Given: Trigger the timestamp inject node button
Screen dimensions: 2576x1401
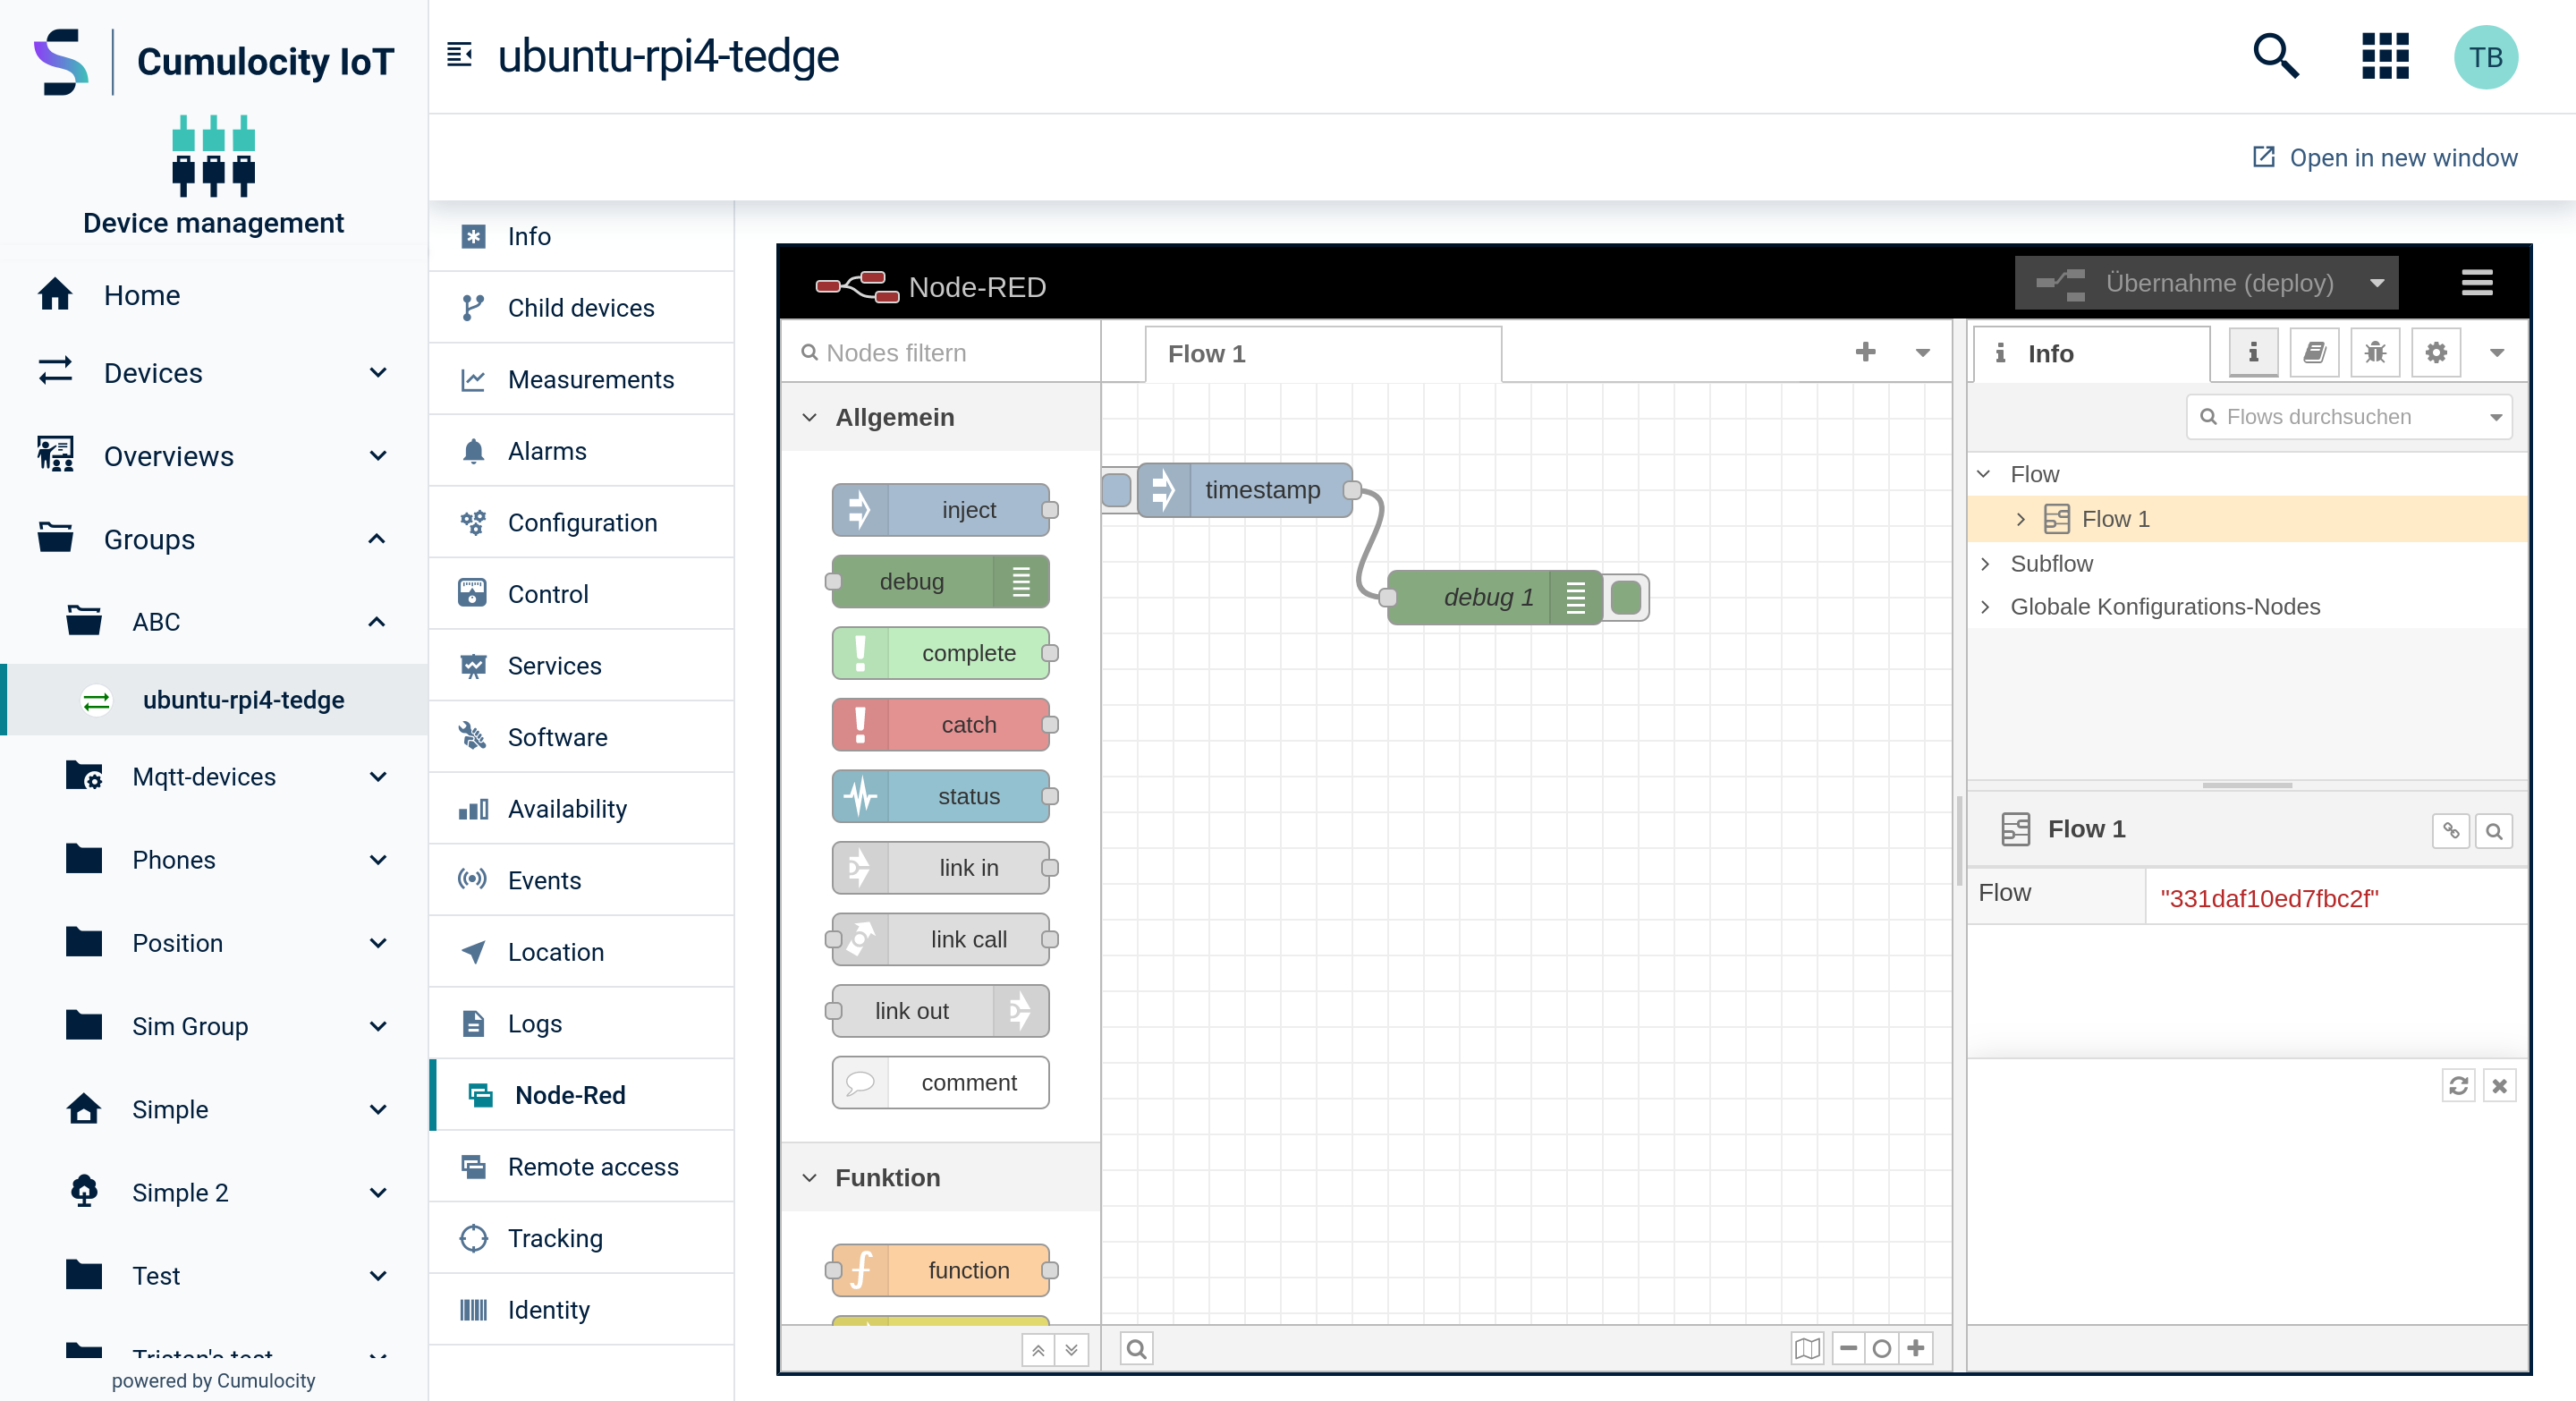Looking at the screenshot, I should pyautogui.click(x=1117, y=490).
